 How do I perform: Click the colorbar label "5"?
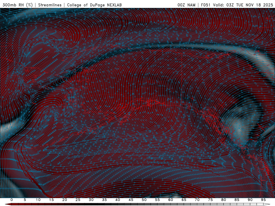click(25, 200)
